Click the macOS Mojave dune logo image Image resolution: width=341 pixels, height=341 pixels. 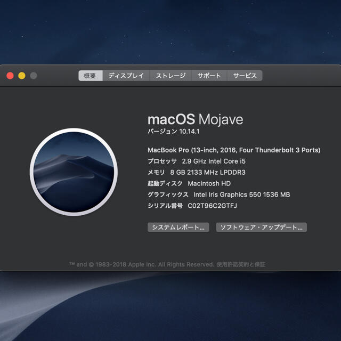74,172
